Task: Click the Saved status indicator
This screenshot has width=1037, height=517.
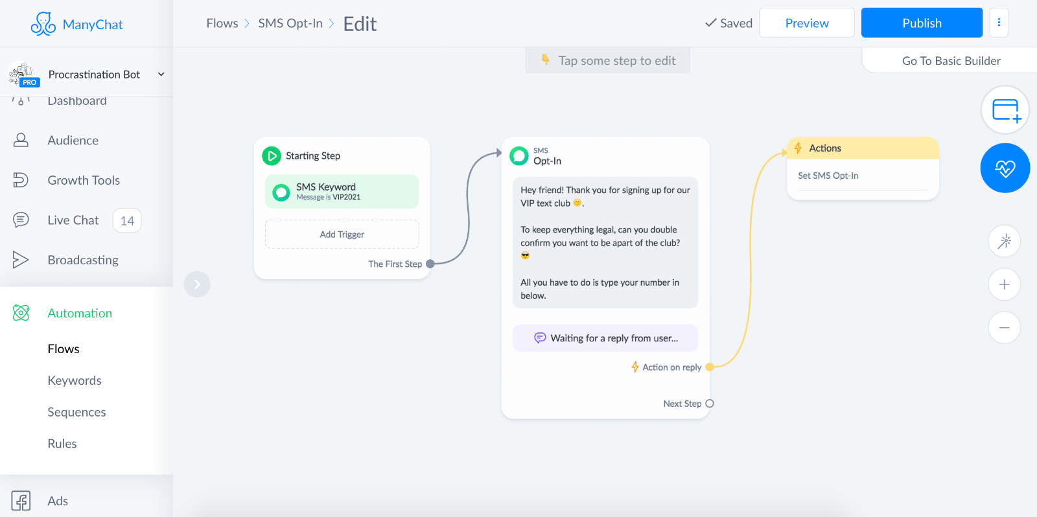Action: pyautogui.click(x=729, y=23)
